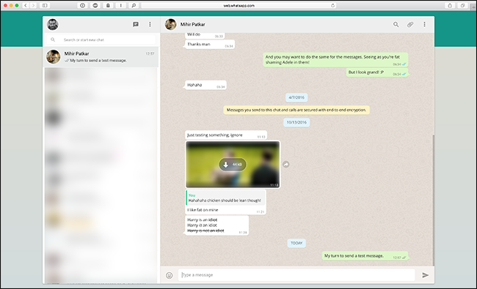Click the Safari toolbar magnifier extension icon
Screen dimensions: 477x289
point(134,5)
